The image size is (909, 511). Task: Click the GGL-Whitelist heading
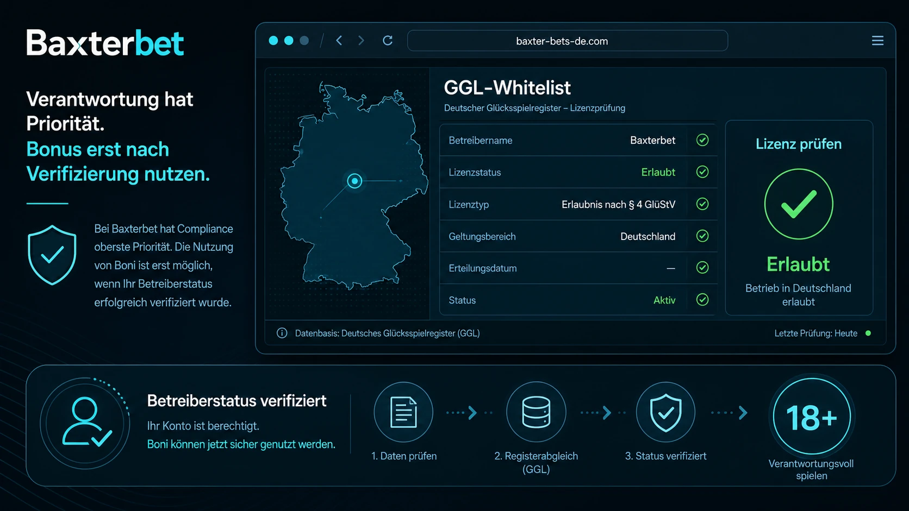507,87
